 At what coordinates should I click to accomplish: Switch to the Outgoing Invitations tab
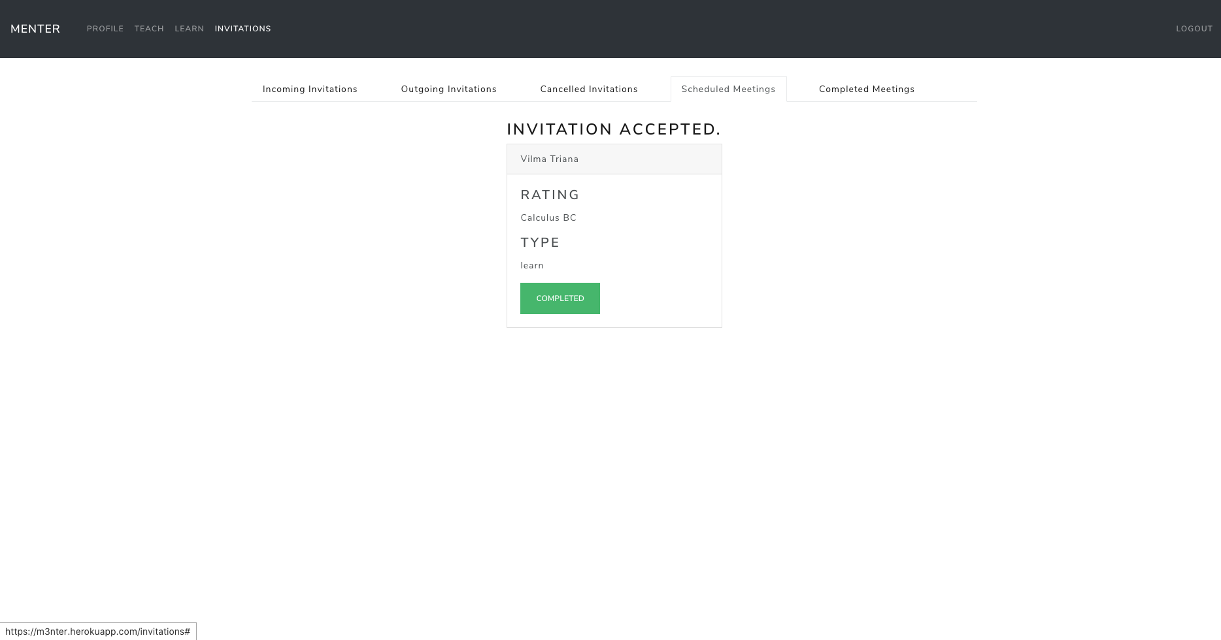tap(449, 89)
